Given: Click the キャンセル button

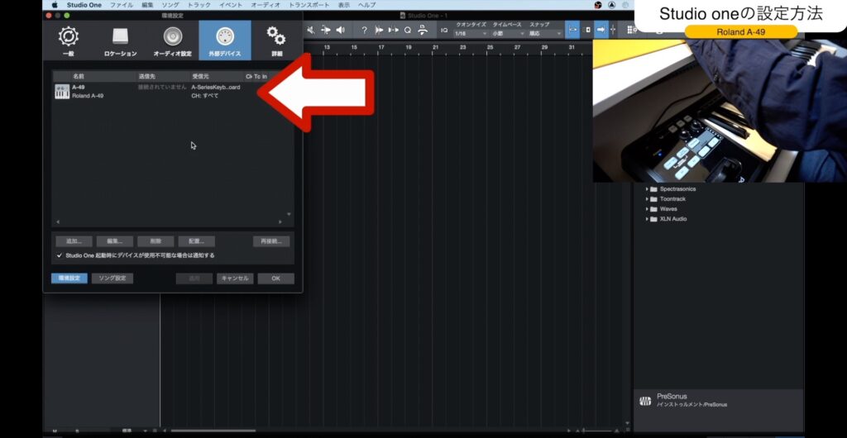Looking at the screenshot, I should tap(235, 279).
